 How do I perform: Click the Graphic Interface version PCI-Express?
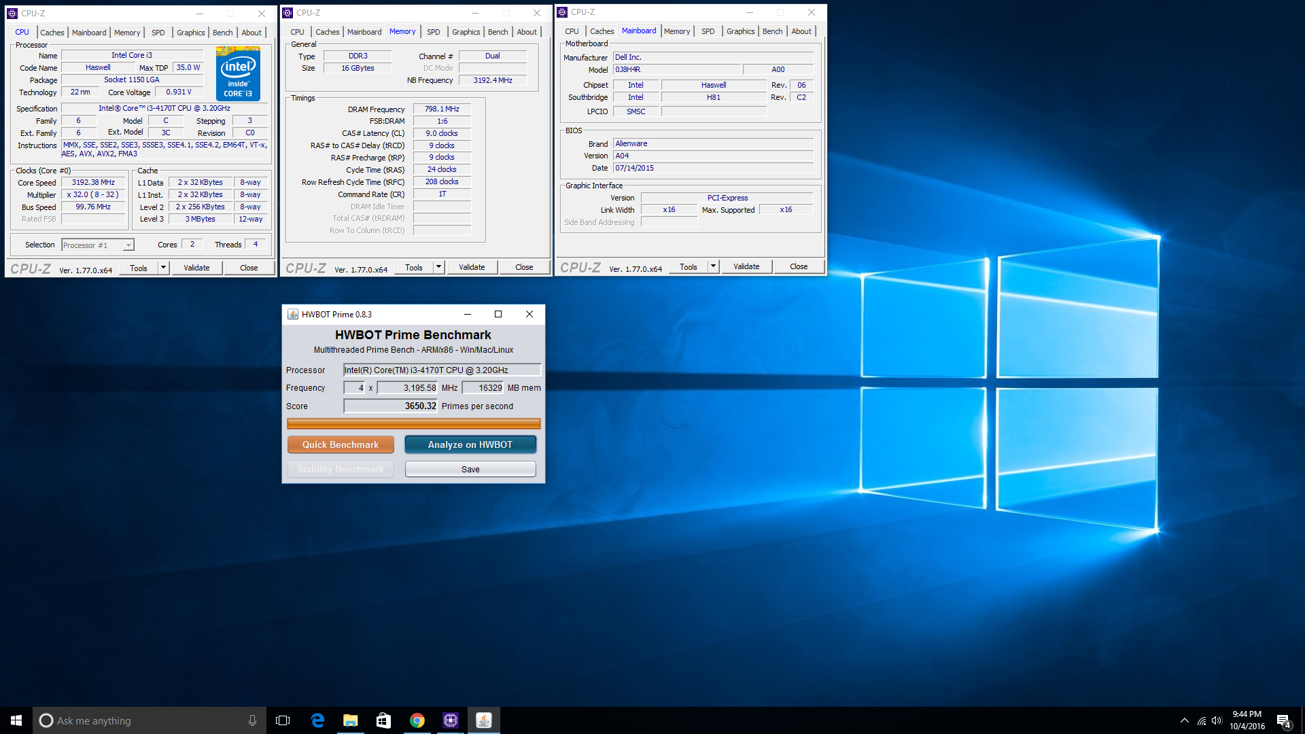tap(727, 198)
